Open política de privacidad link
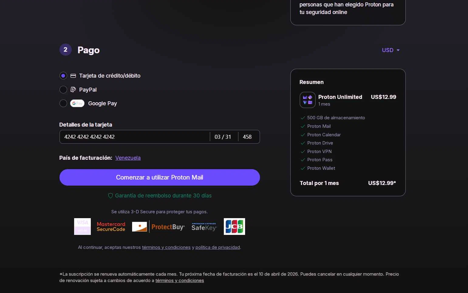Screen dimensions: 468x293 [218, 247]
